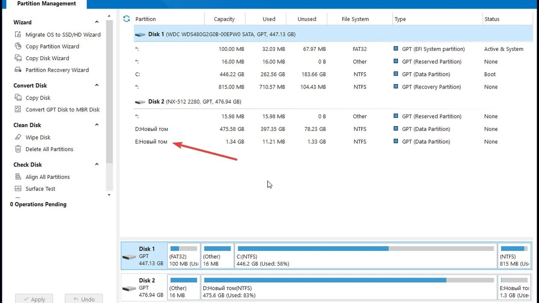539x303 pixels.
Task: Collapse the Clean Disk section
Action: (x=97, y=125)
